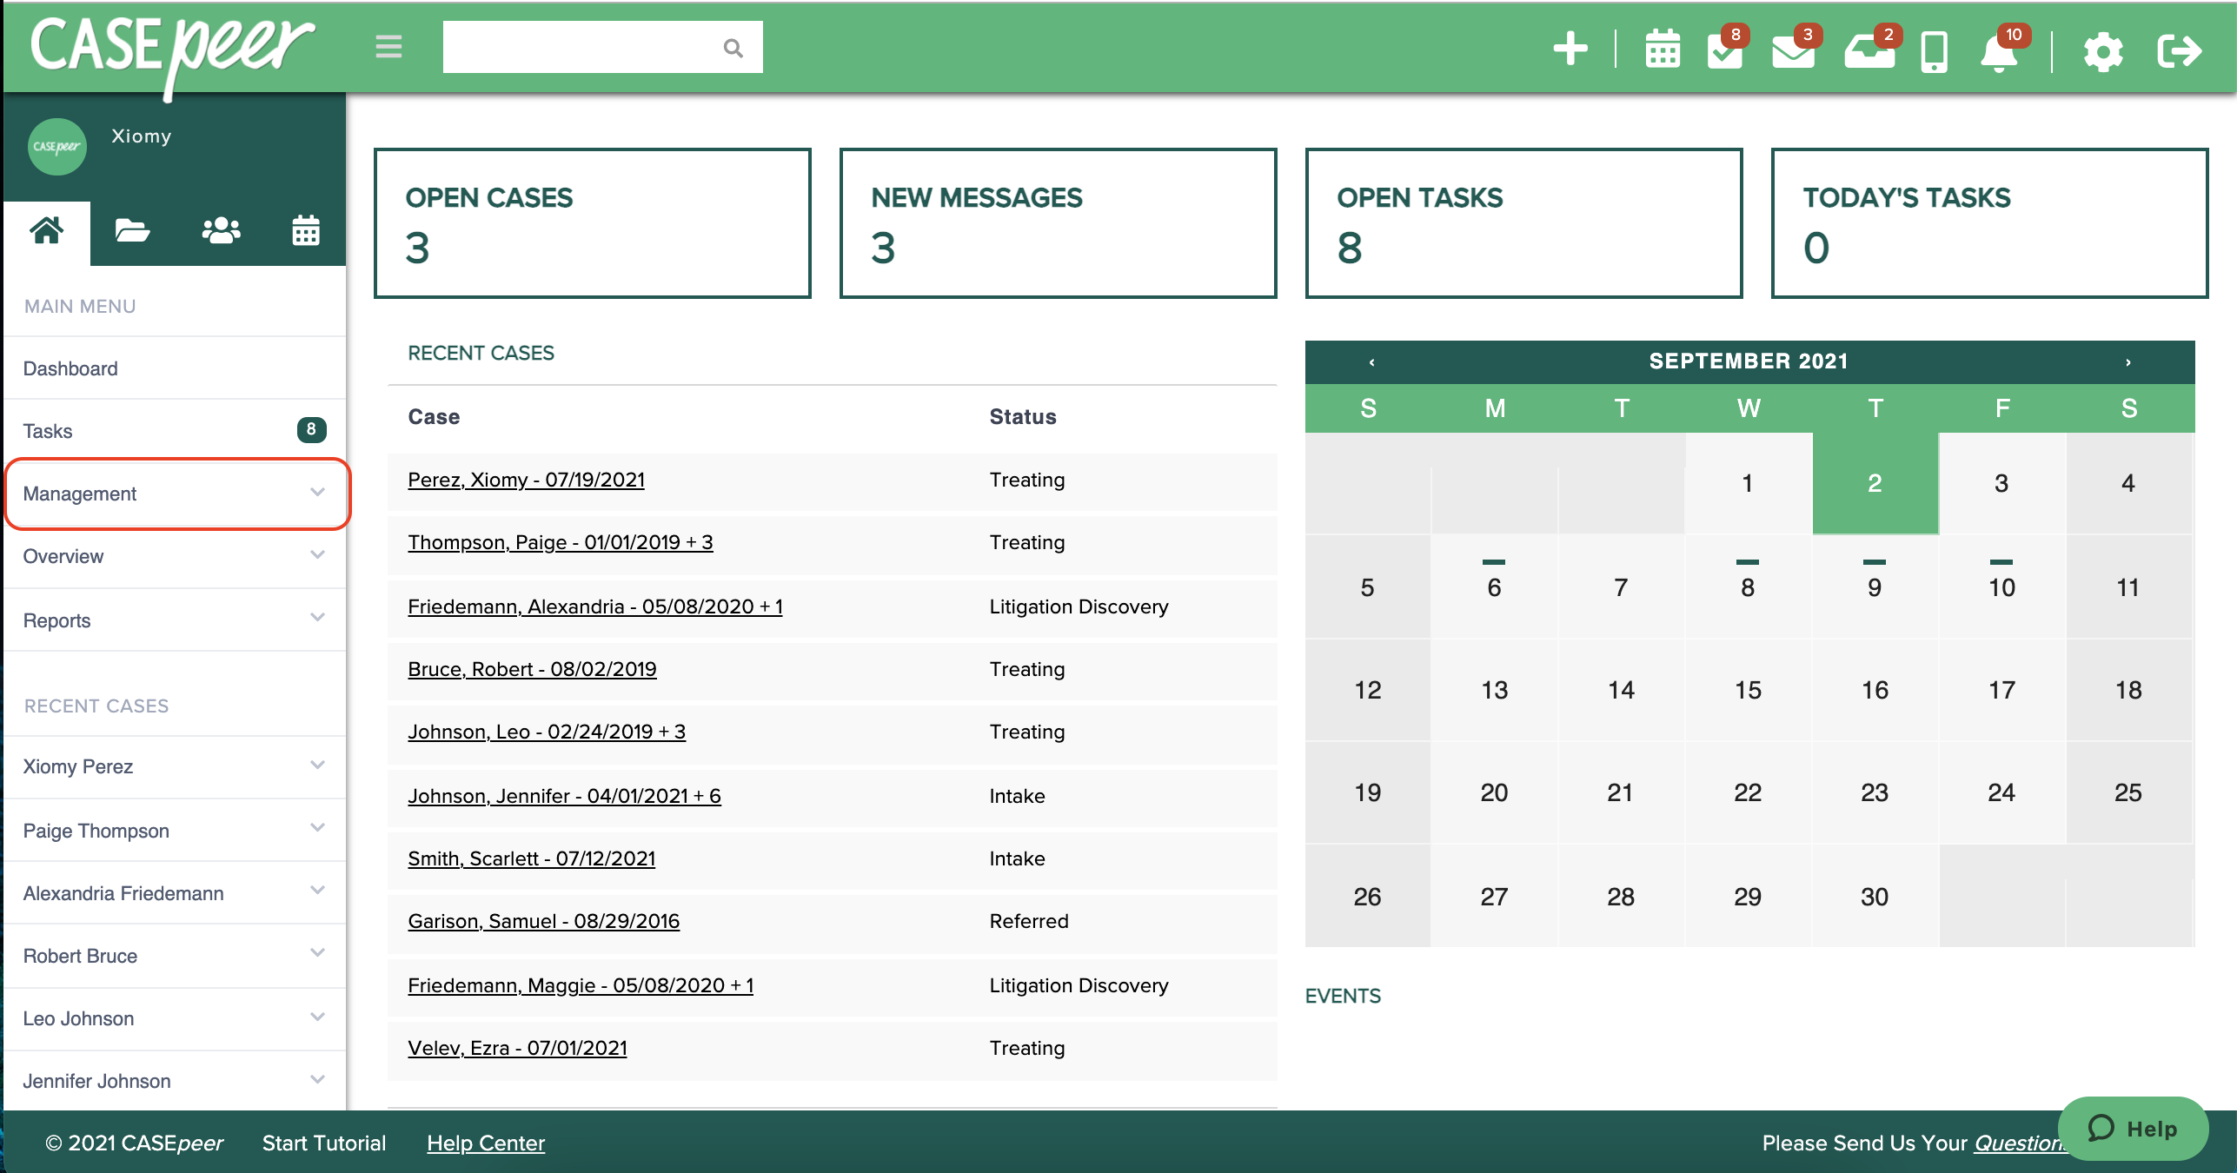Viewport: 2237px width, 1173px height.
Task: Open the Open Tasks summary card
Action: point(1524,223)
